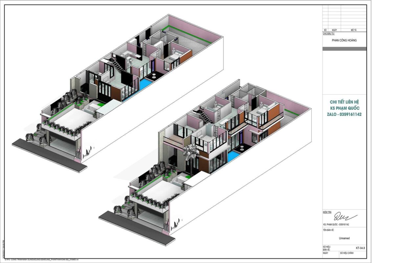Select the 'CHI TIẾT LIÊN HỆ' heading text
The height and width of the screenshot is (263, 419).
(x=346, y=102)
